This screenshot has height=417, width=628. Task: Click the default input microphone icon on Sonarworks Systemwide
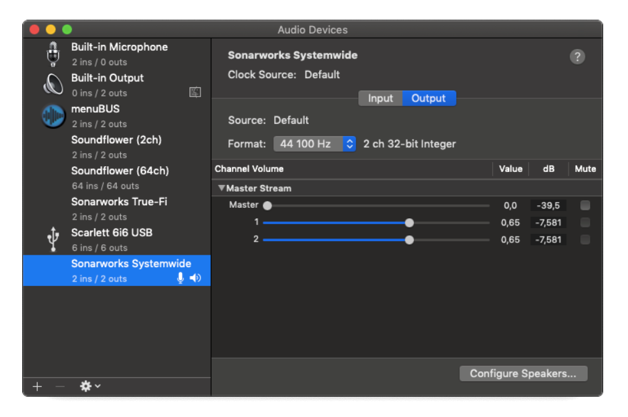[x=181, y=278]
